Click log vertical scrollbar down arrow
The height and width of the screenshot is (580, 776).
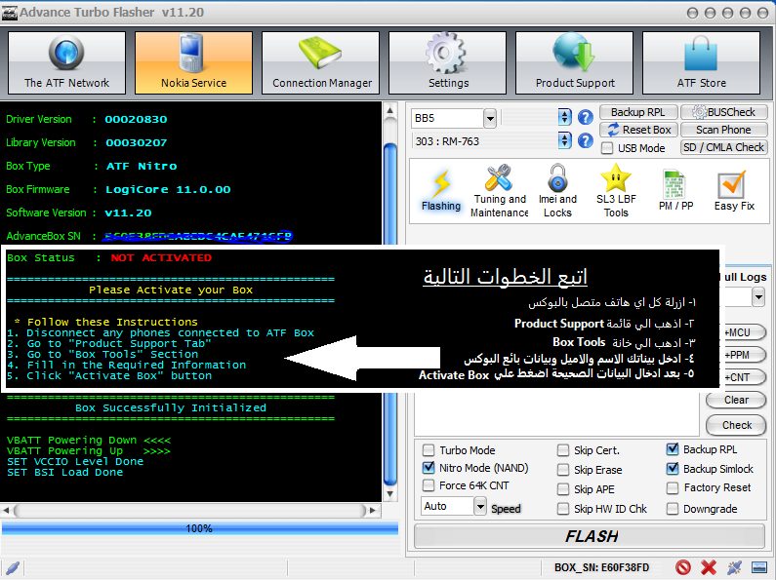pos(390,493)
